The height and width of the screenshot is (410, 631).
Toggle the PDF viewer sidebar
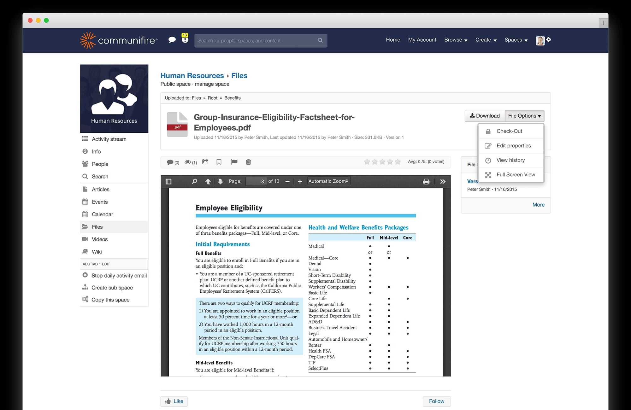[168, 181]
